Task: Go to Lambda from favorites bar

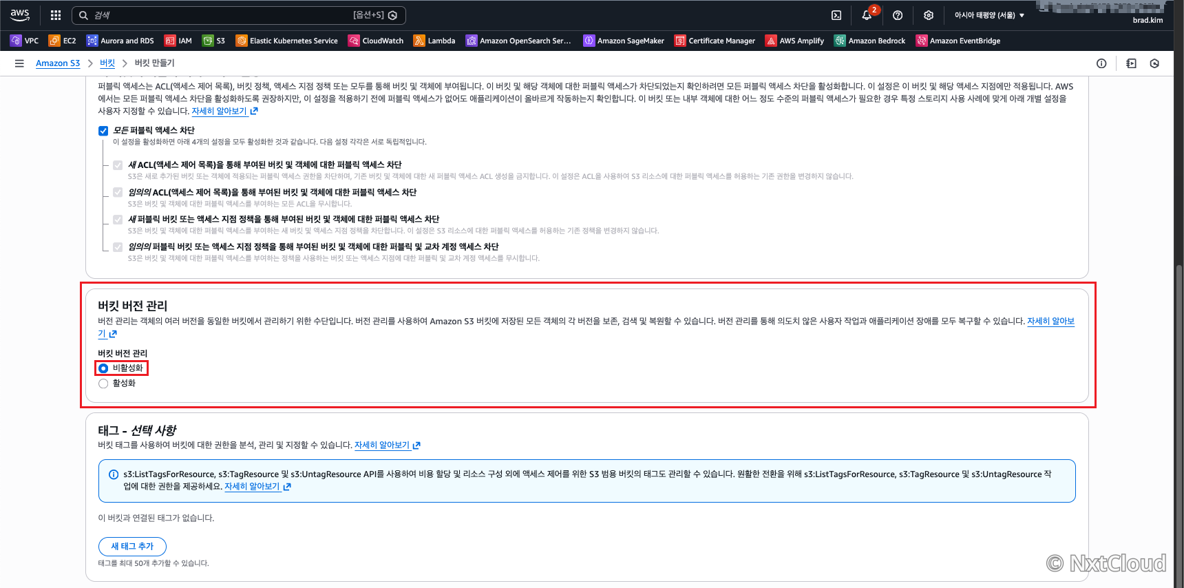Action: point(434,41)
